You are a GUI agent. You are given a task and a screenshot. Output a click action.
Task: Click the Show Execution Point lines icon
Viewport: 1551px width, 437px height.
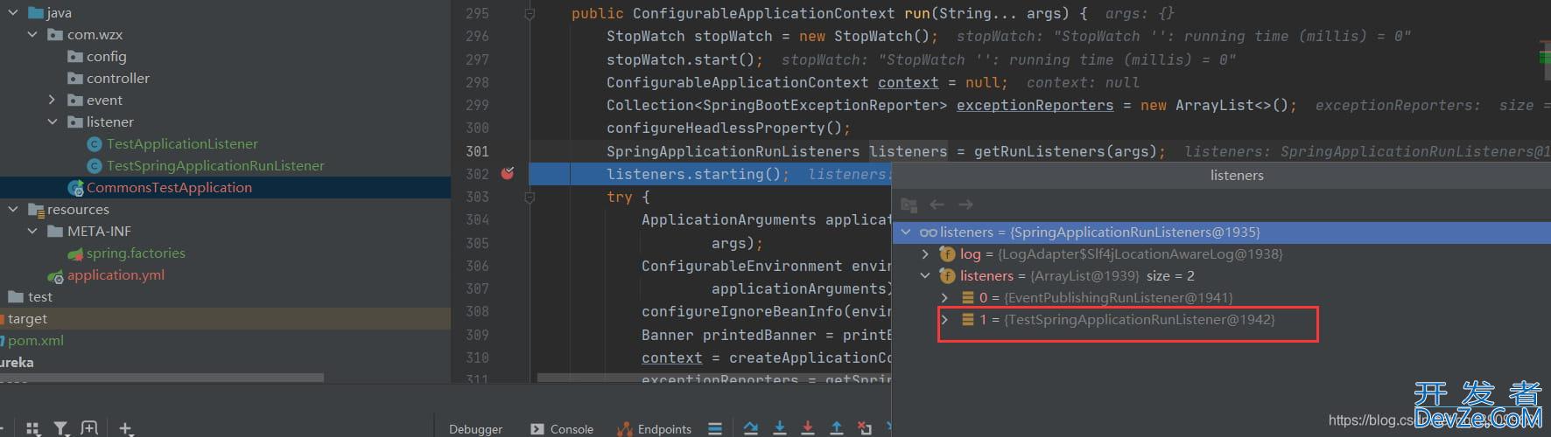[715, 428]
